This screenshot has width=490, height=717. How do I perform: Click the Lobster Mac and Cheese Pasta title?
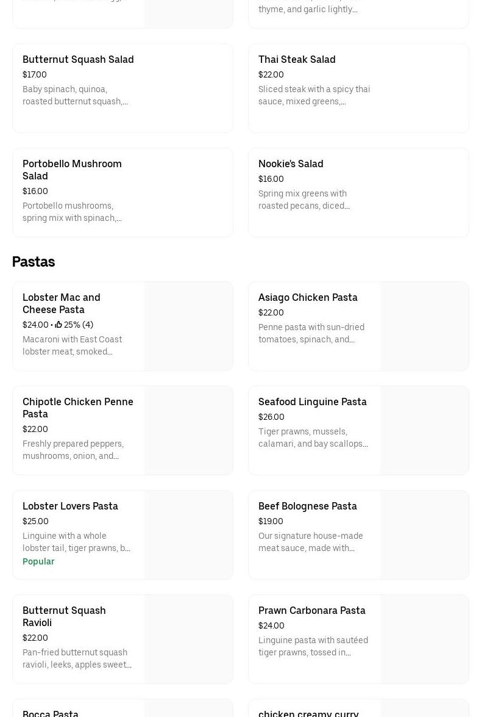coord(62,303)
